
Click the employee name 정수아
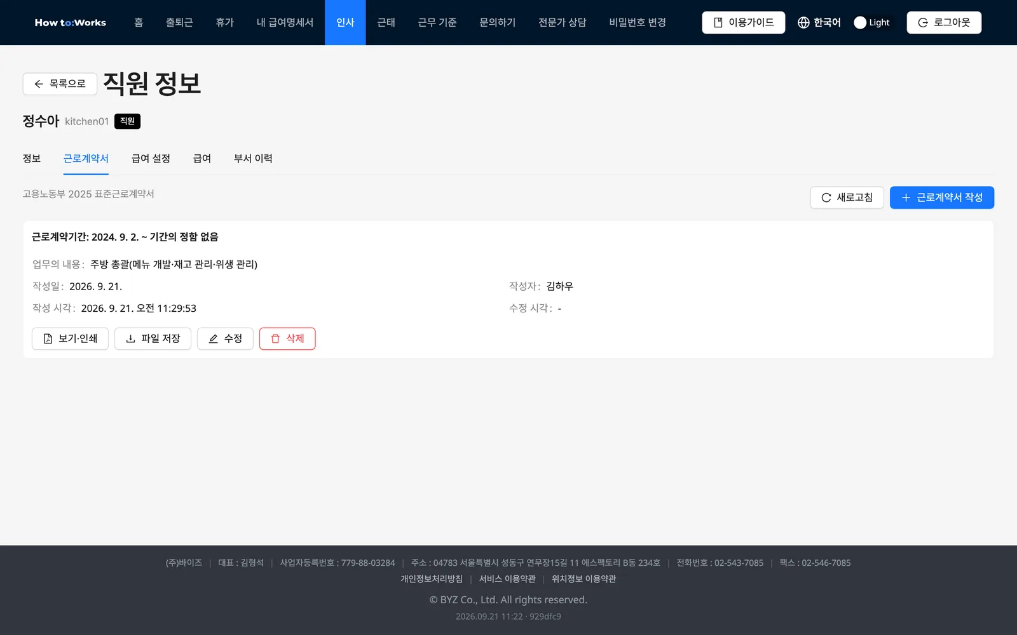[x=41, y=121]
